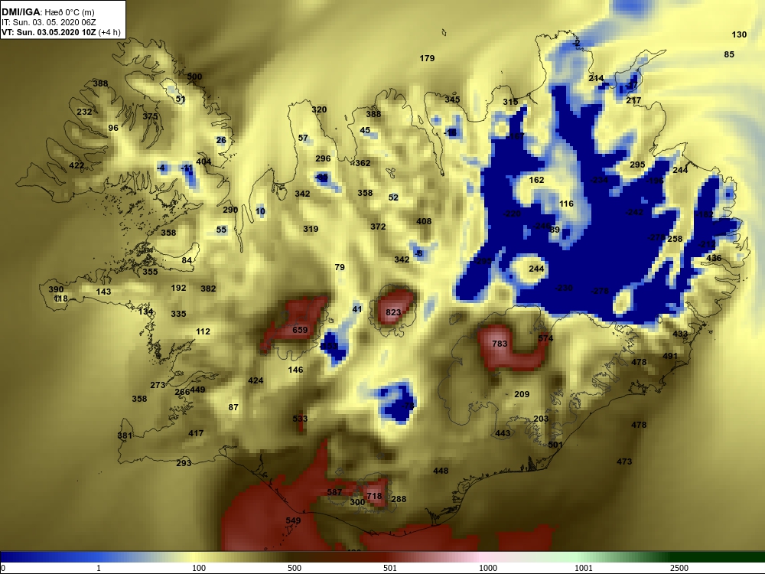Click the value 290 on the map
This screenshot has height=574, width=765.
[x=230, y=210]
